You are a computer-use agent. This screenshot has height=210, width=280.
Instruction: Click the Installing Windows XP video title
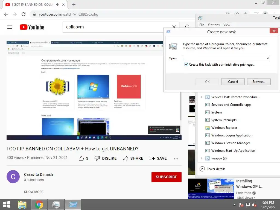click(249, 184)
